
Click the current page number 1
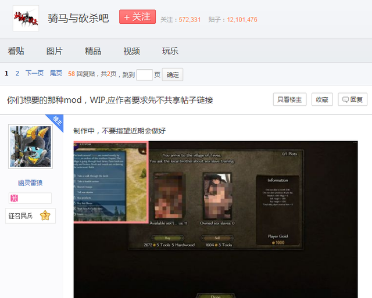6,74
